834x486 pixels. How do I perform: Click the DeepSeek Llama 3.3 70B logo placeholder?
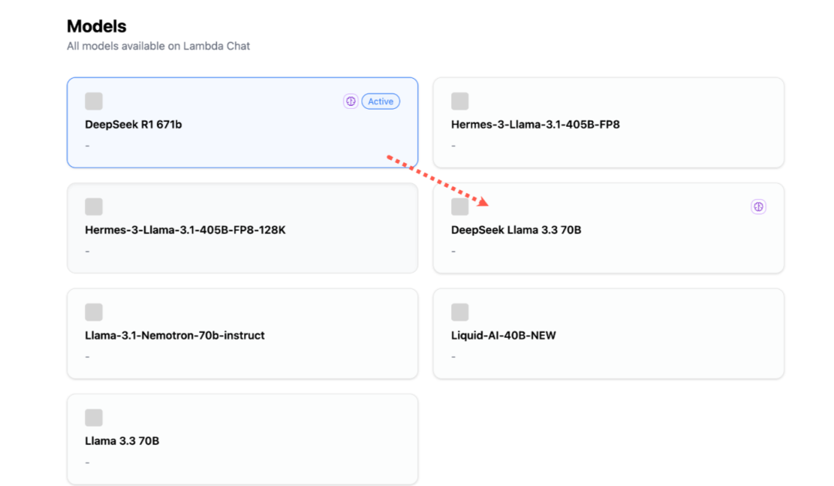click(459, 206)
